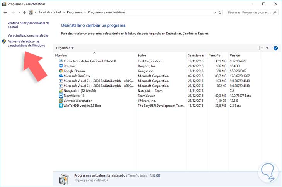The image size is (282, 187).
Task: Go up one folder level arrow
Action: pos(24,13)
